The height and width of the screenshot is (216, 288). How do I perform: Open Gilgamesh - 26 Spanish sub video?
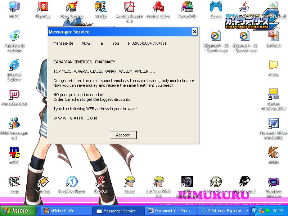[245, 41]
